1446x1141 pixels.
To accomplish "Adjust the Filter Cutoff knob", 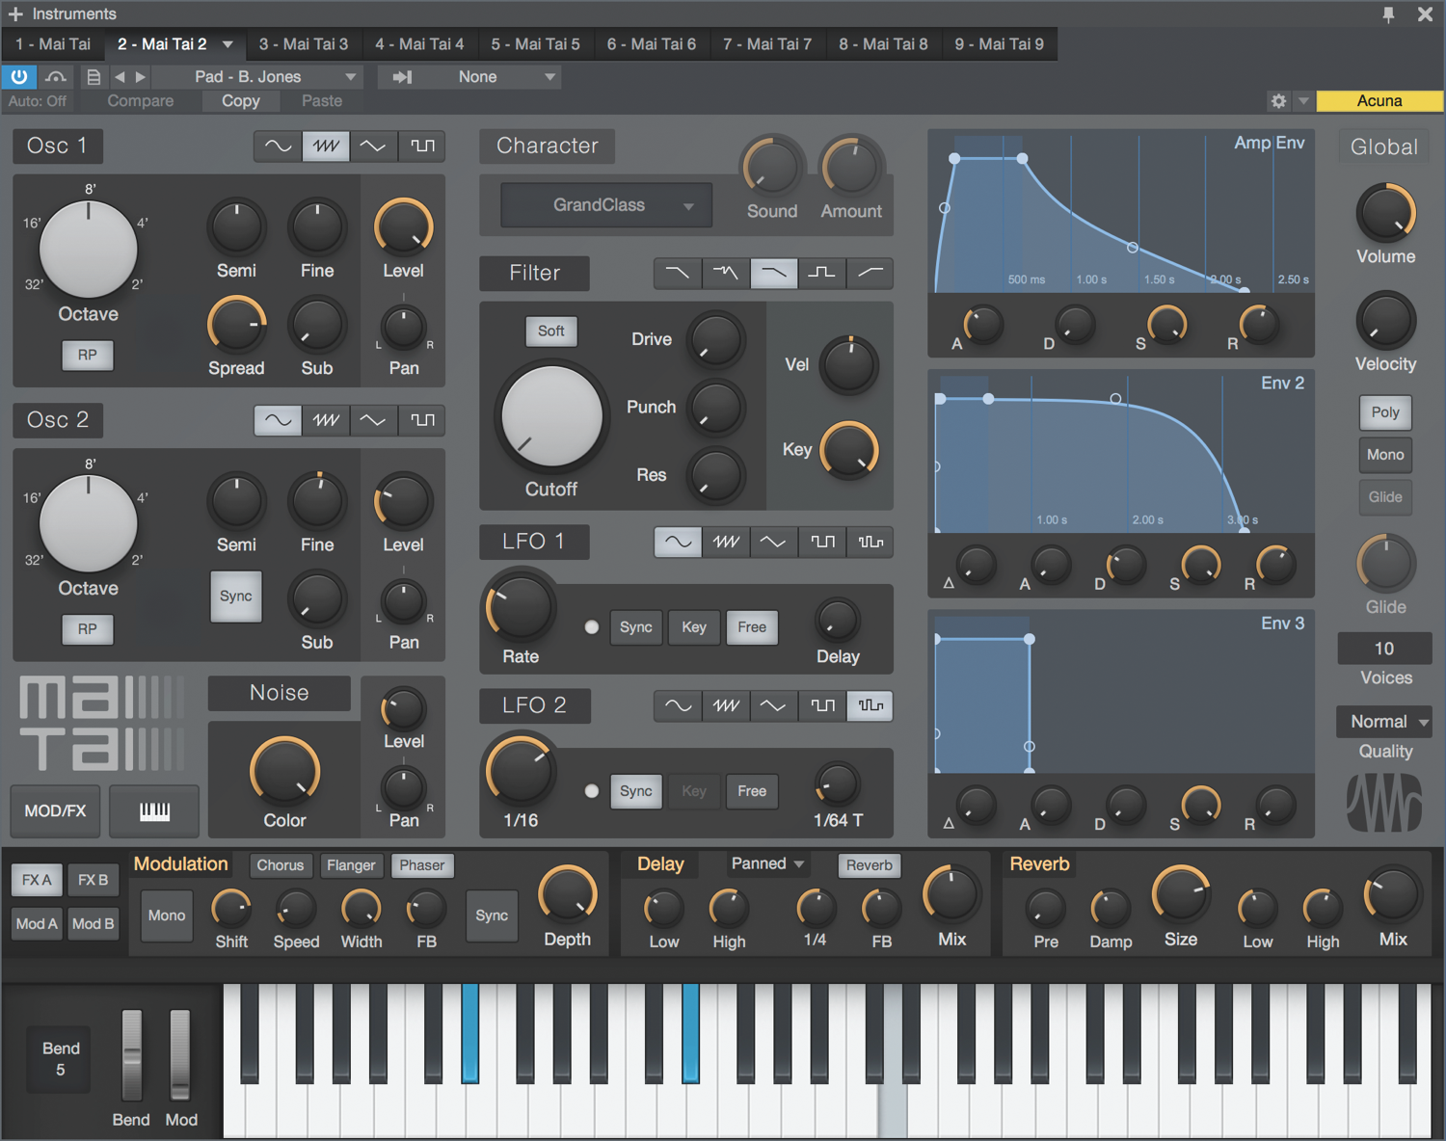I will tap(550, 416).
